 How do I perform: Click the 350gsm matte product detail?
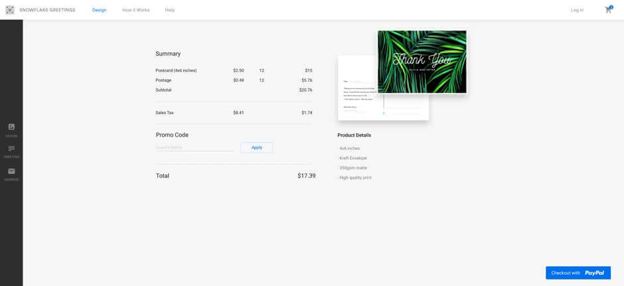(353, 168)
